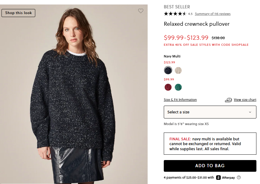This screenshot has height=184, width=260.
Task: Click the Relaxed crewneck pullover title
Action: point(197,24)
